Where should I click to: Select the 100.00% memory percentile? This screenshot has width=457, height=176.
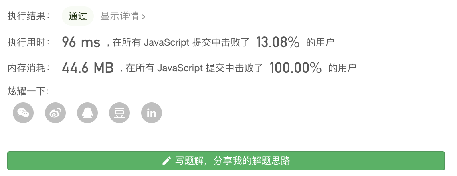point(295,68)
